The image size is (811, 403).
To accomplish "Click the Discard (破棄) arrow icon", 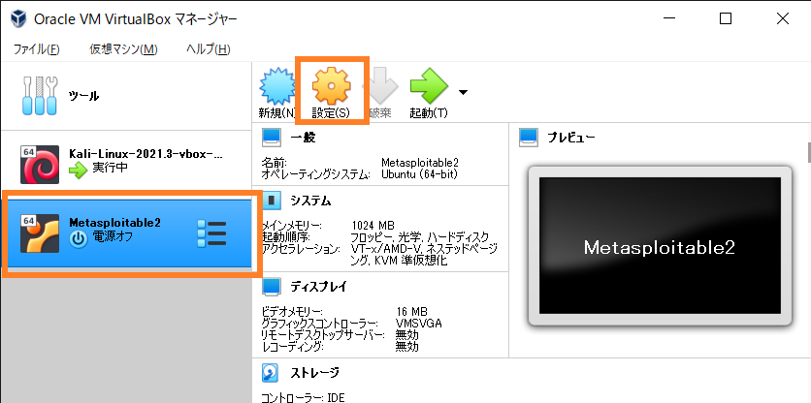I will pyautogui.click(x=380, y=86).
